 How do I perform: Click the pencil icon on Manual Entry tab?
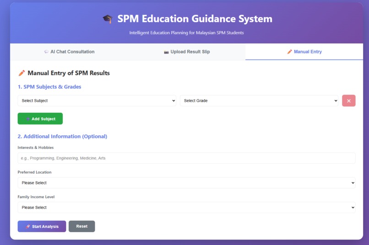pos(290,52)
